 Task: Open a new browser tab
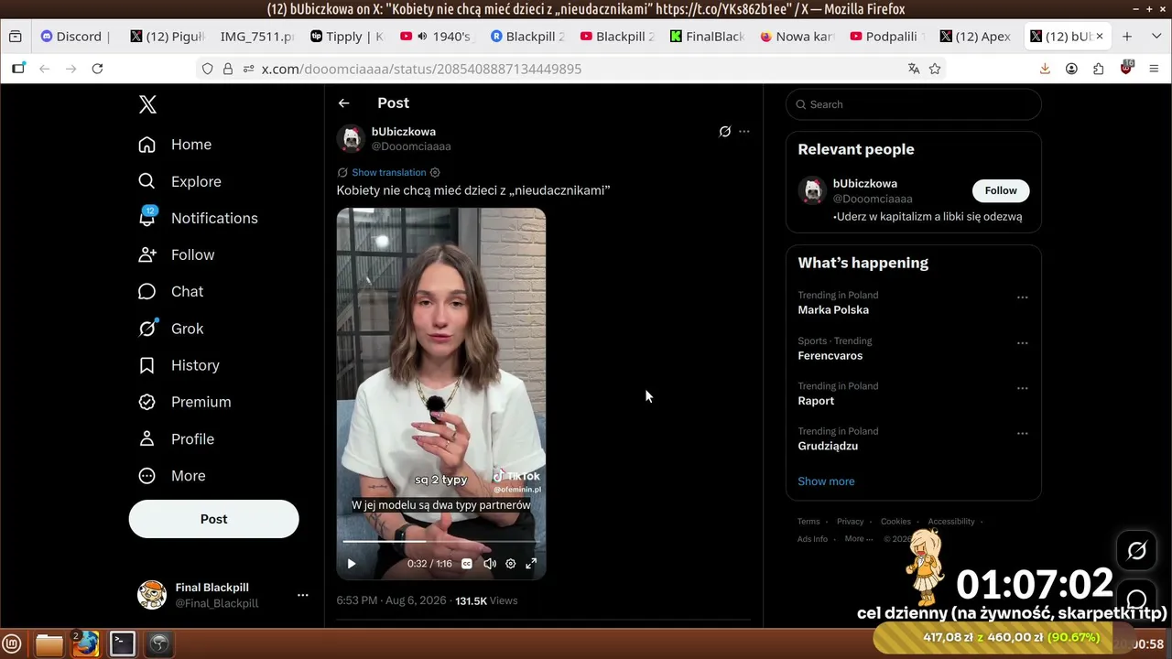1127,37
